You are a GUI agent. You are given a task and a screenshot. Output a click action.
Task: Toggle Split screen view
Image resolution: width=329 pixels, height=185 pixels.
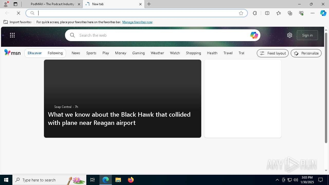click(x=267, y=13)
